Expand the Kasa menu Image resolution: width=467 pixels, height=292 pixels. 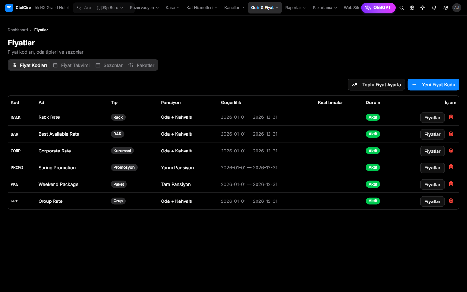pyautogui.click(x=173, y=8)
